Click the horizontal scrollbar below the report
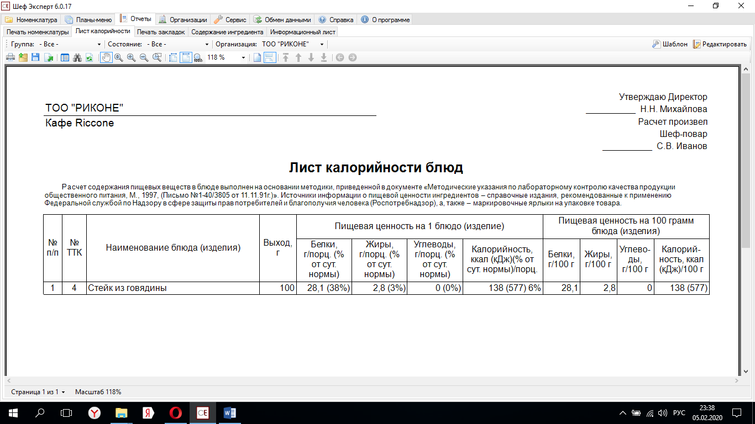 (373, 380)
